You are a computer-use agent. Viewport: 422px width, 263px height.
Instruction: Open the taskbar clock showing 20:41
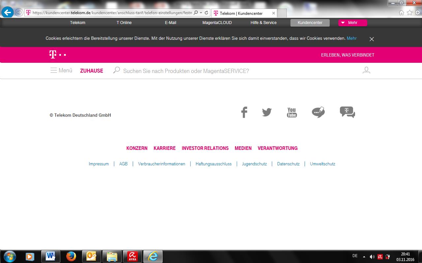(x=406, y=257)
